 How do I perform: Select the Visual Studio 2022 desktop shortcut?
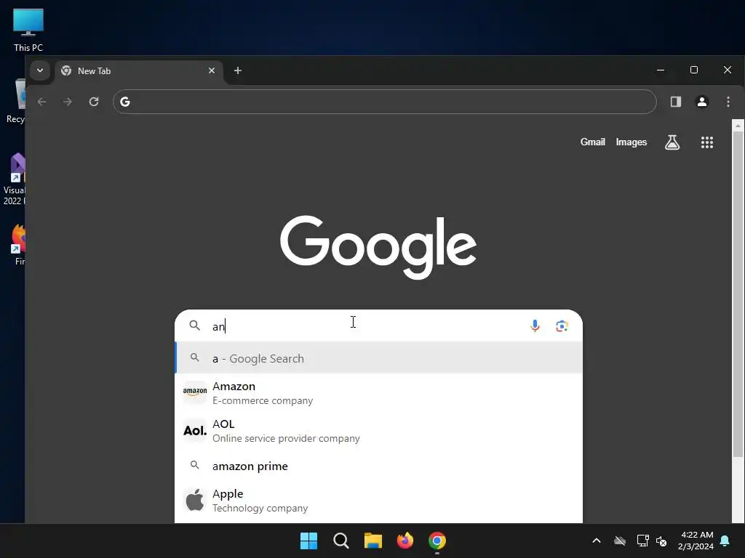click(x=16, y=179)
